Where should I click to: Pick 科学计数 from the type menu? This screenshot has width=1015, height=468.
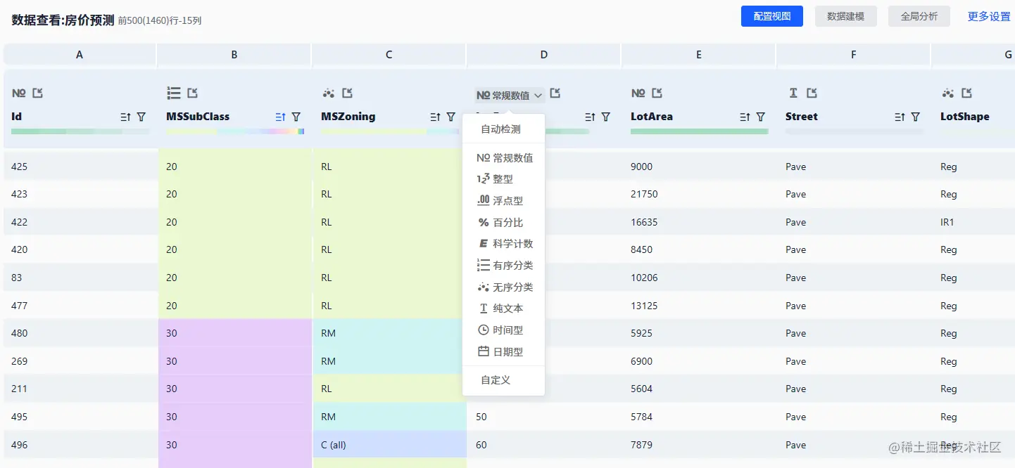click(504, 244)
